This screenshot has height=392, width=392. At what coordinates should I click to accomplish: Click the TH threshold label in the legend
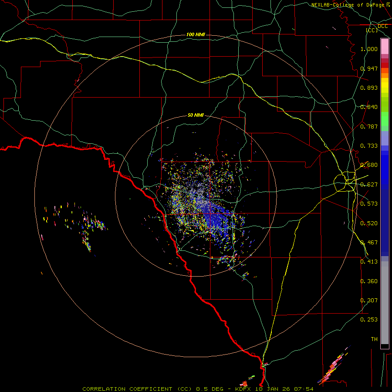(x=374, y=339)
